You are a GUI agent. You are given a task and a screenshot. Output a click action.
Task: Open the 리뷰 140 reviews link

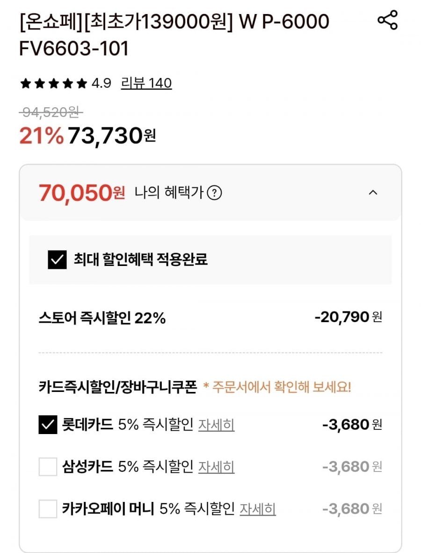[x=146, y=83]
